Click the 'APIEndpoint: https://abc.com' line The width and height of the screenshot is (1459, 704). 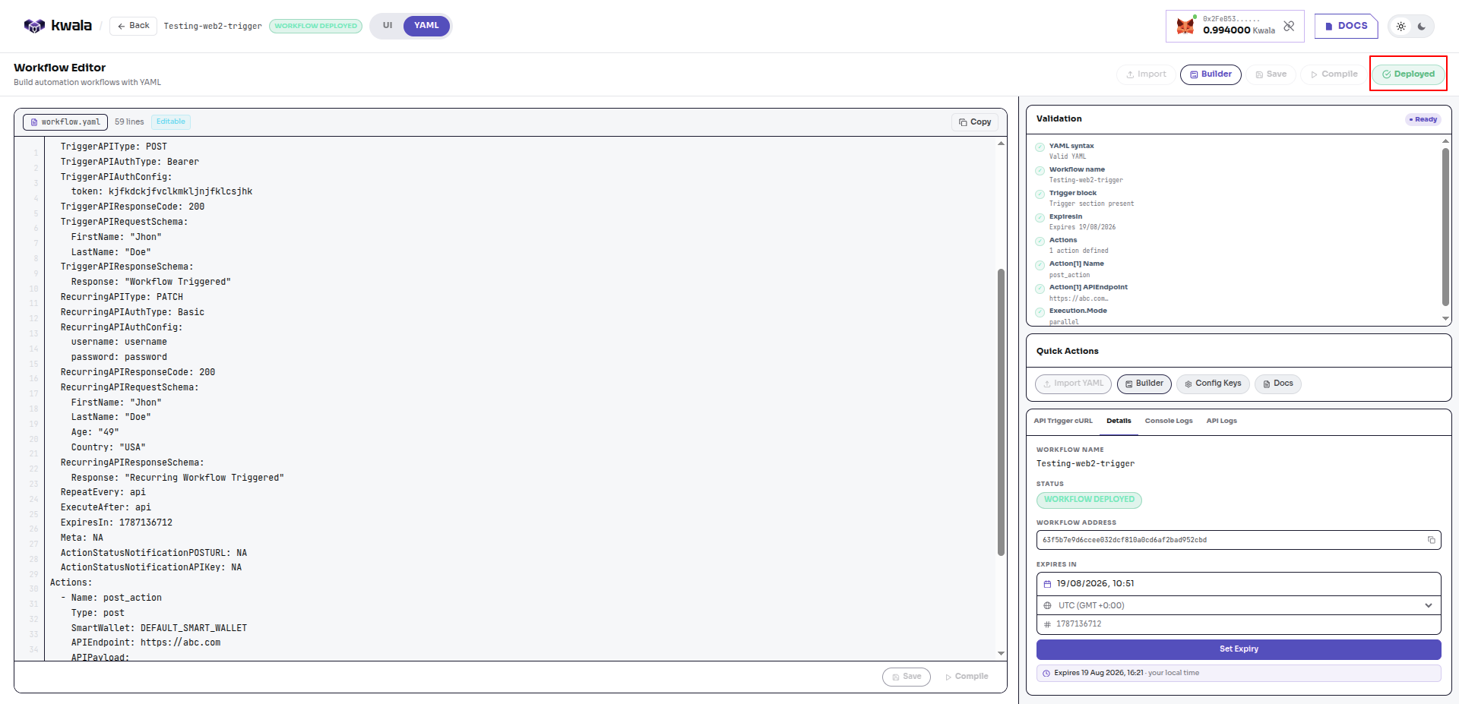click(146, 642)
